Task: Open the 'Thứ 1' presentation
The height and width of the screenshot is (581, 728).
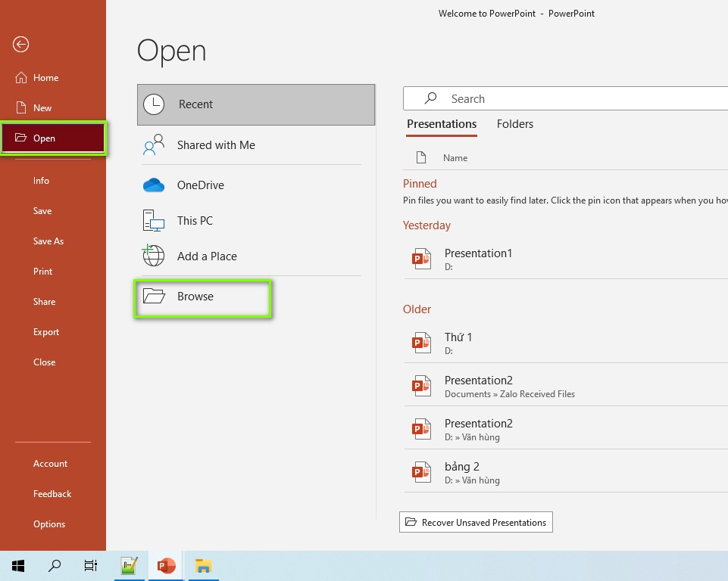Action: pyautogui.click(x=566, y=343)
